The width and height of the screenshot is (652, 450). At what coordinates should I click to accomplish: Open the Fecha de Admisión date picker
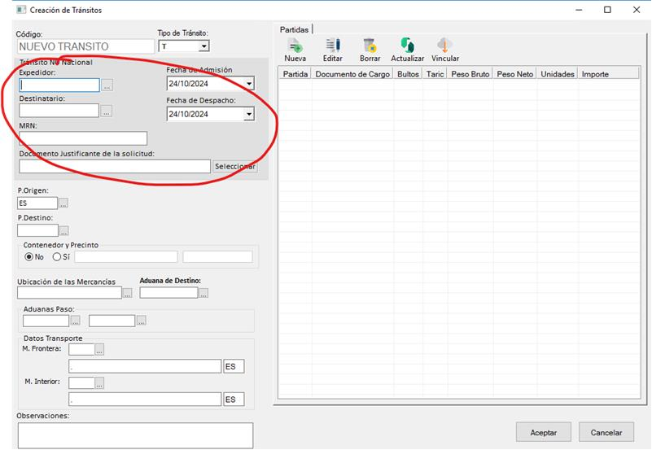pos(248,84)
